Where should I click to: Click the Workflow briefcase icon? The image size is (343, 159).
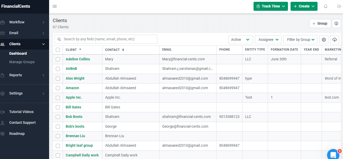(3, 22)
